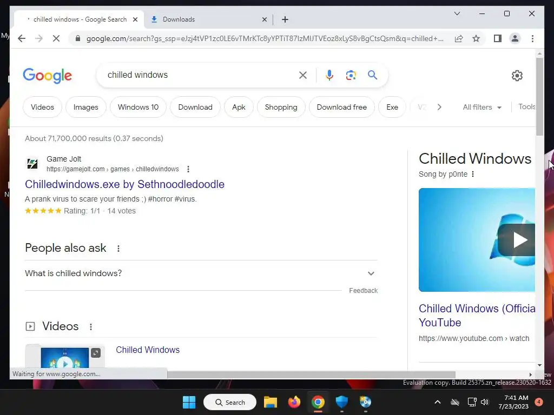Click the Chrome icon in taskbar
Viewport: 554px width, 415px height.
(x=318, y=402)
